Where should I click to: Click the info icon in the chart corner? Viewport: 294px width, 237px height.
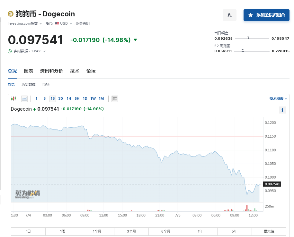click(282, 110)
